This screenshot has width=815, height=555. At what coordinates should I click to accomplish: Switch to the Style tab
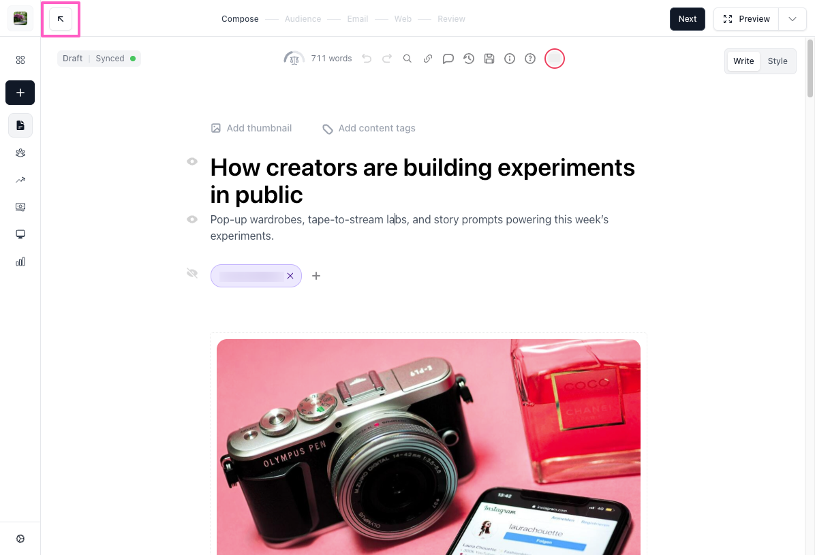[x=778, y=61]
